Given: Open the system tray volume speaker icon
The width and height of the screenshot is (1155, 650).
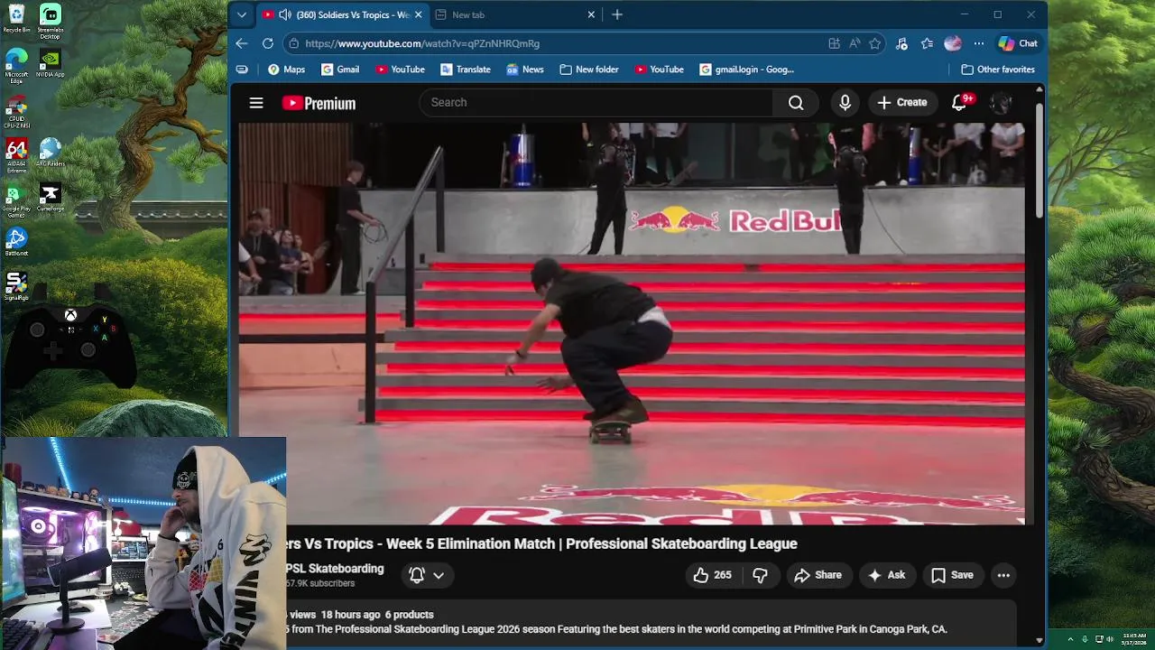Looking at the screenshot, I should coord(1110,639).
